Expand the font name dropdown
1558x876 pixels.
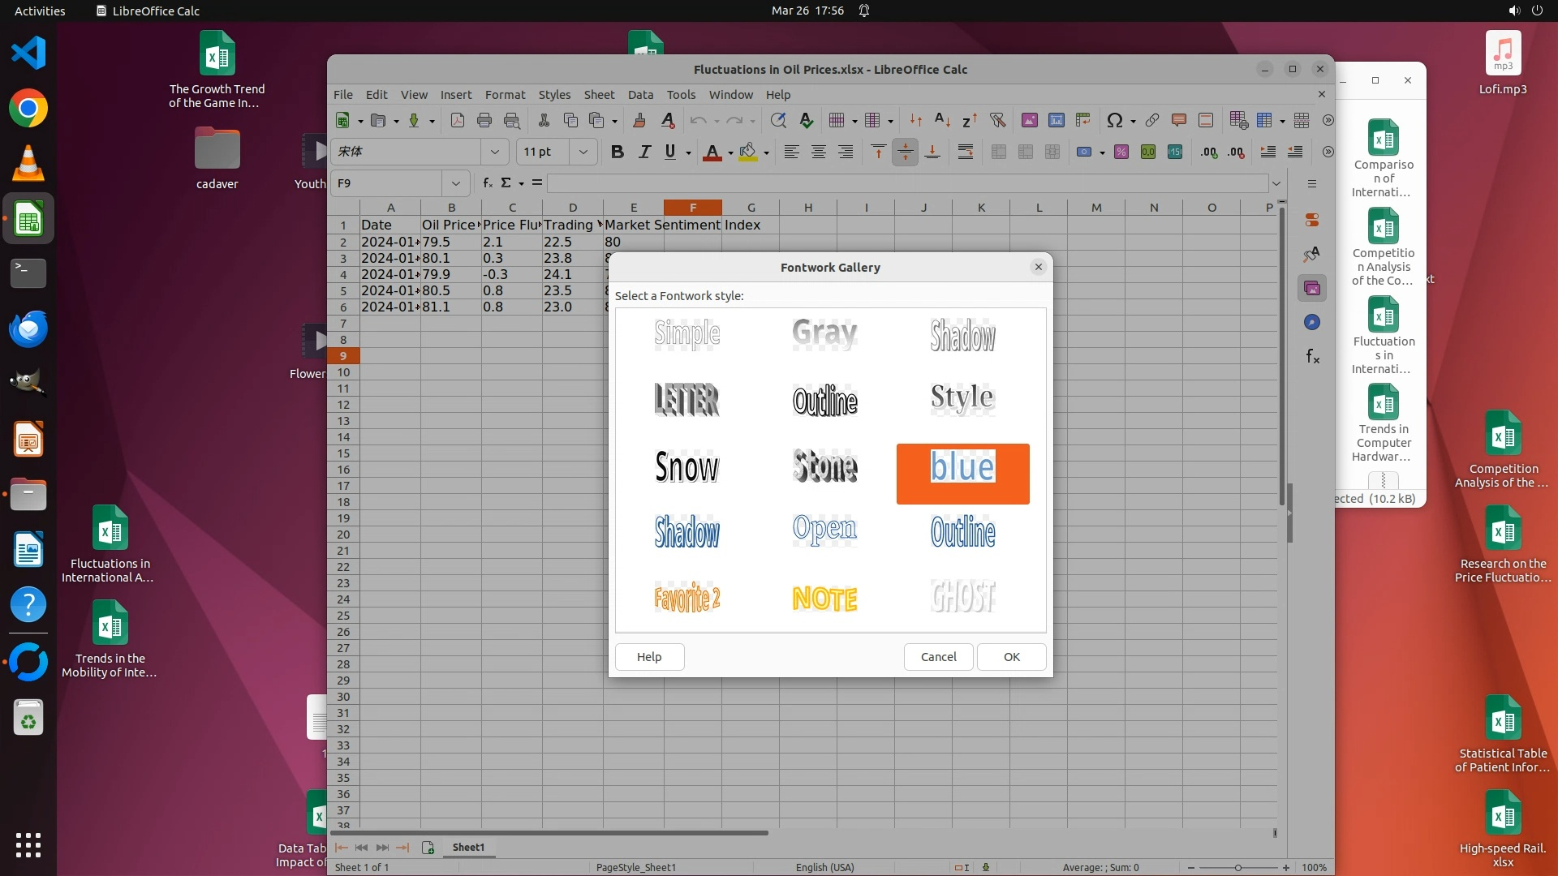point(494,152)
